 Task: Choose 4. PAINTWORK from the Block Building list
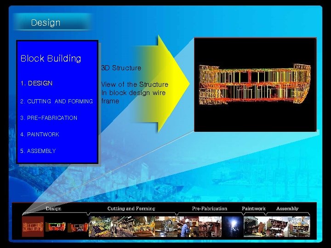point(40,134)
